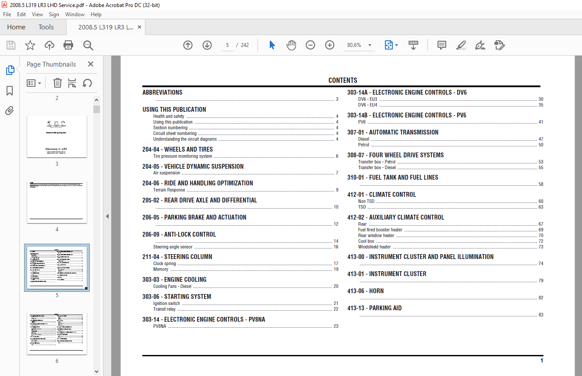
Task: Open the Help menu
Action: click(x=96, y=14)
